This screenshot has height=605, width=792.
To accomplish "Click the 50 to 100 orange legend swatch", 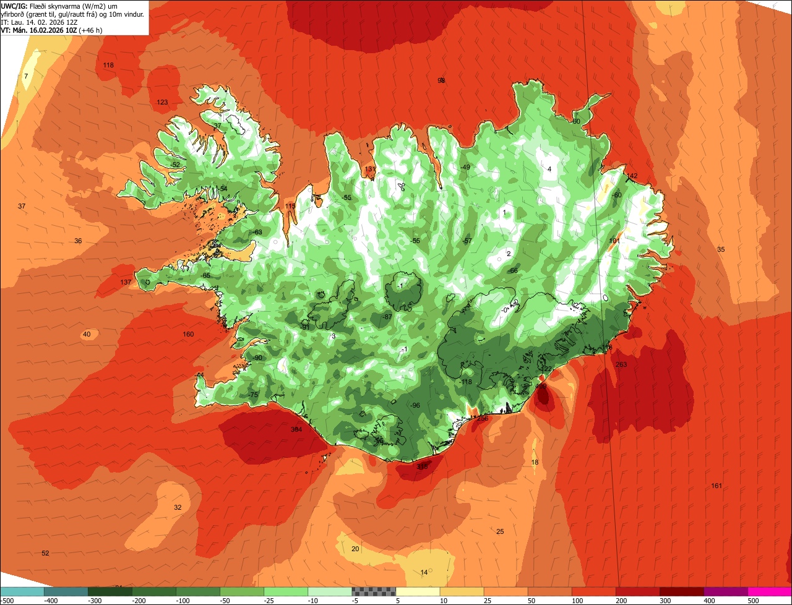I will coord(550,591).
